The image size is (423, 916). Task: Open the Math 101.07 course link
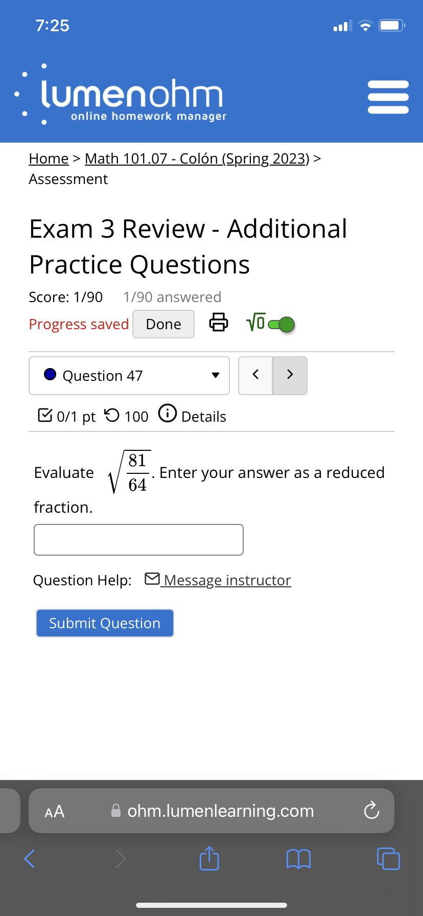point(196,158)
